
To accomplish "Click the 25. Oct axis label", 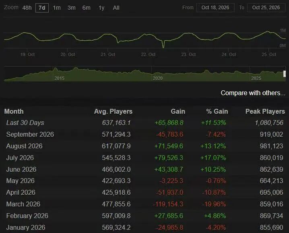I will (269, 54).
